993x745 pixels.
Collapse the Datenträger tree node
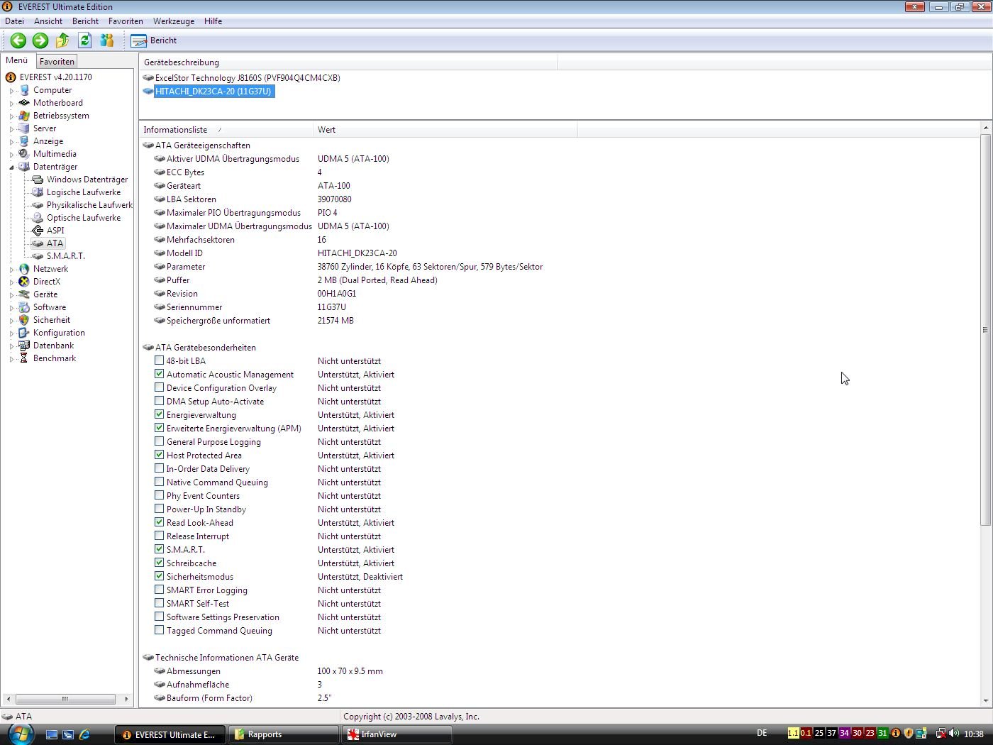click(11, 167)
